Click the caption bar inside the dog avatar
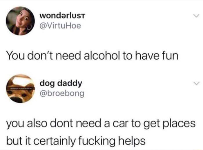 click(21, 89)
